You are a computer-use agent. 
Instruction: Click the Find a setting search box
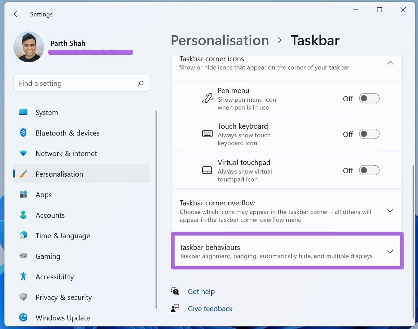click(81, 83)
